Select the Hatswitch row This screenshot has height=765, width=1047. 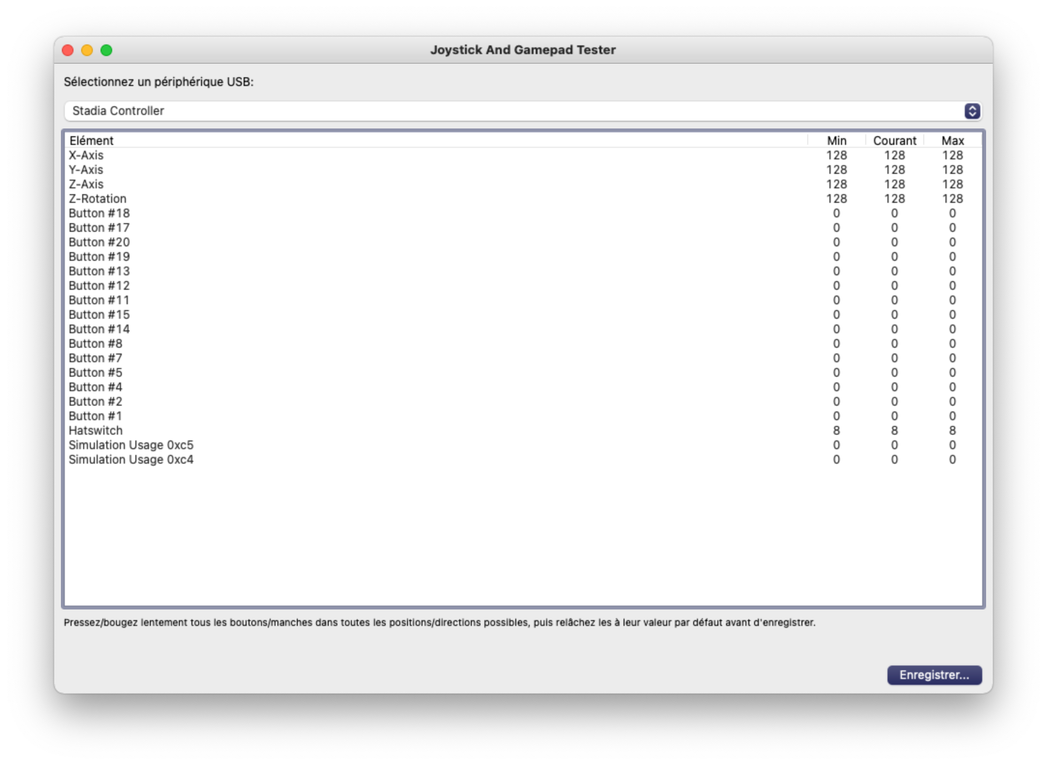[523, 430]
